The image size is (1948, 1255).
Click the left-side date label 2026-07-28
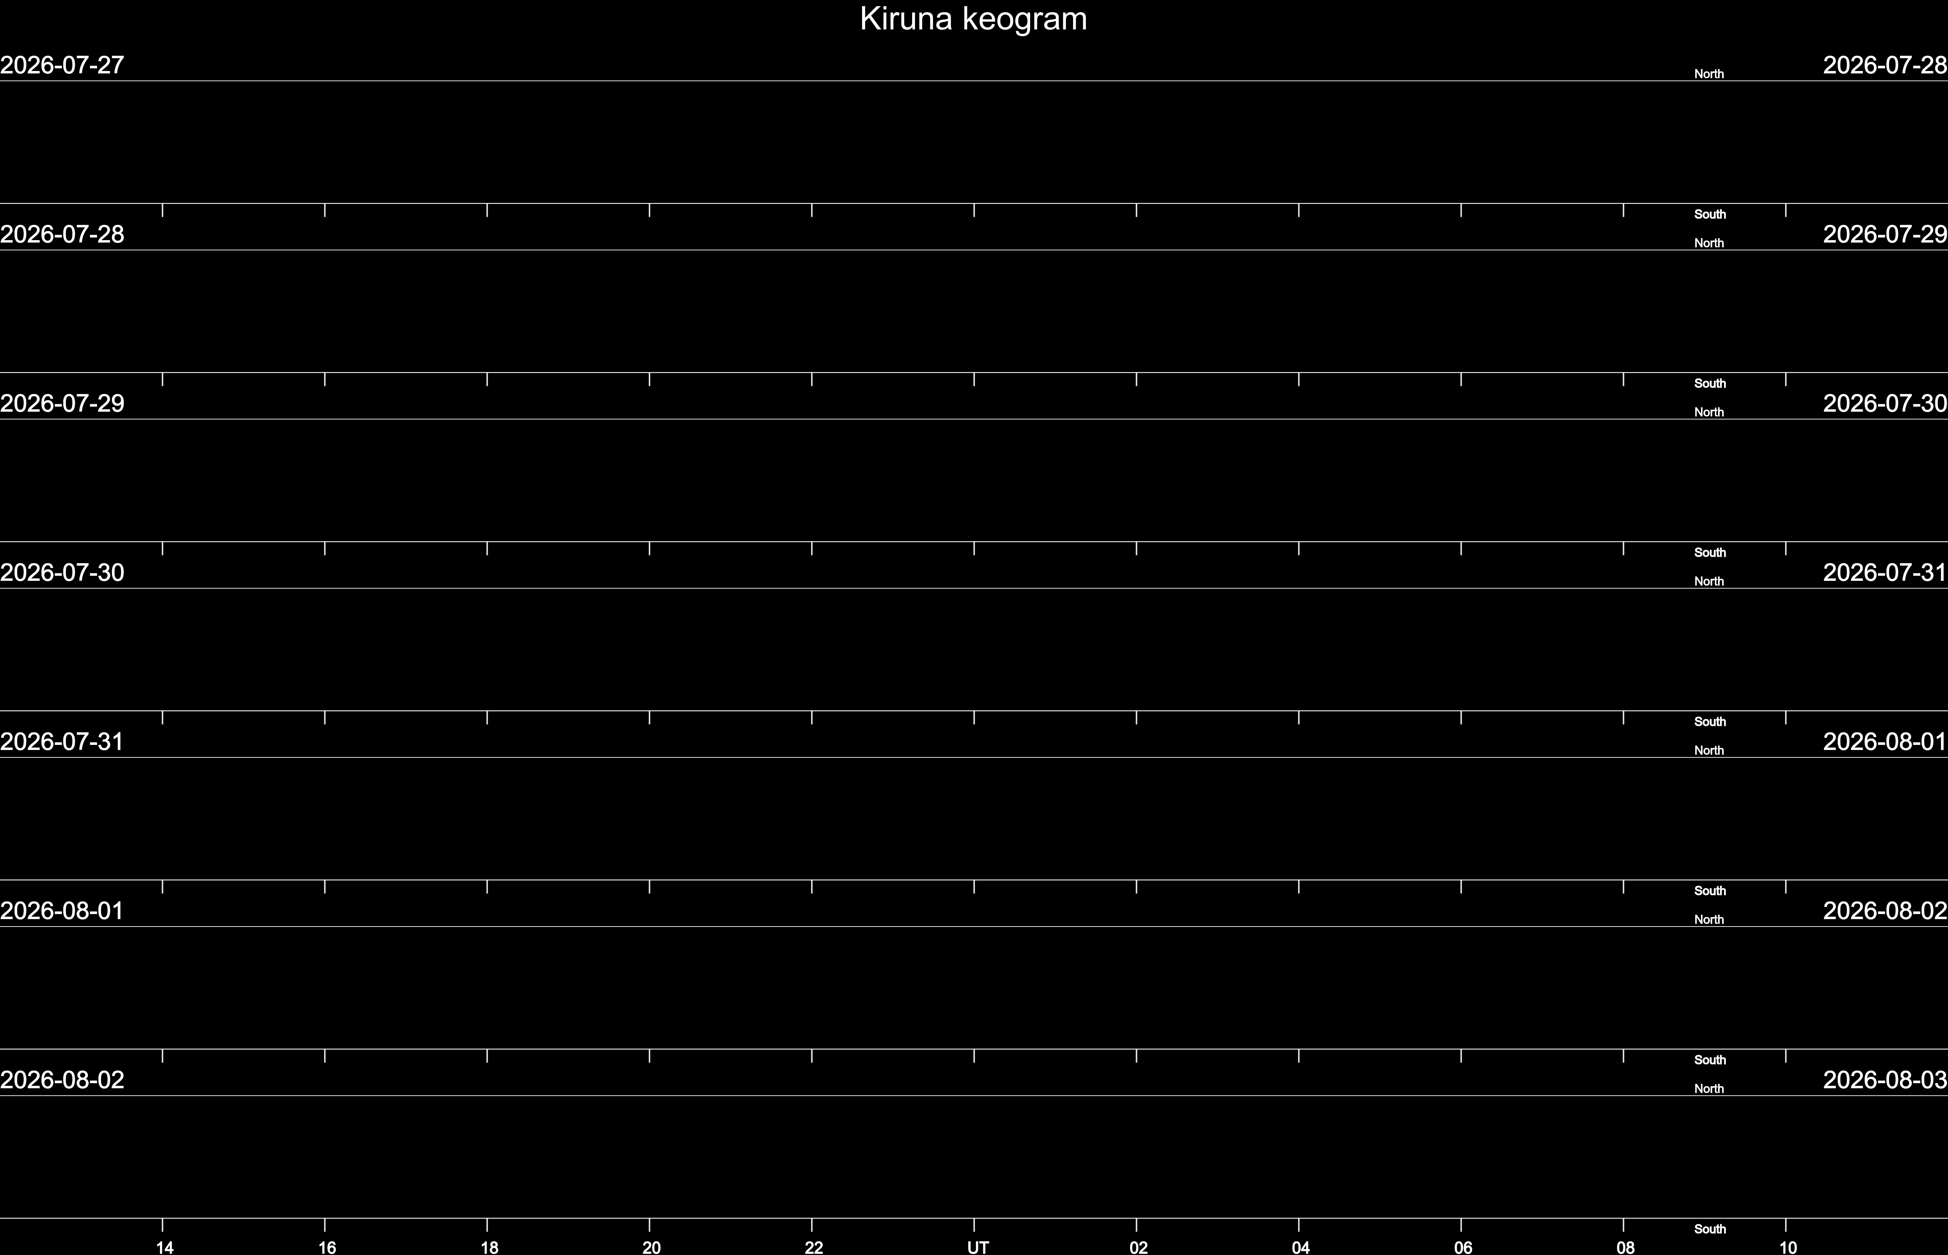(62, 235)
